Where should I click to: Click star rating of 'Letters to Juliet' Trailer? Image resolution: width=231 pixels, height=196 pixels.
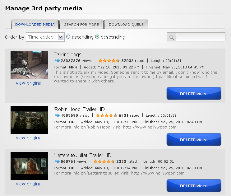pyautogui.click(x=104, y=161)
